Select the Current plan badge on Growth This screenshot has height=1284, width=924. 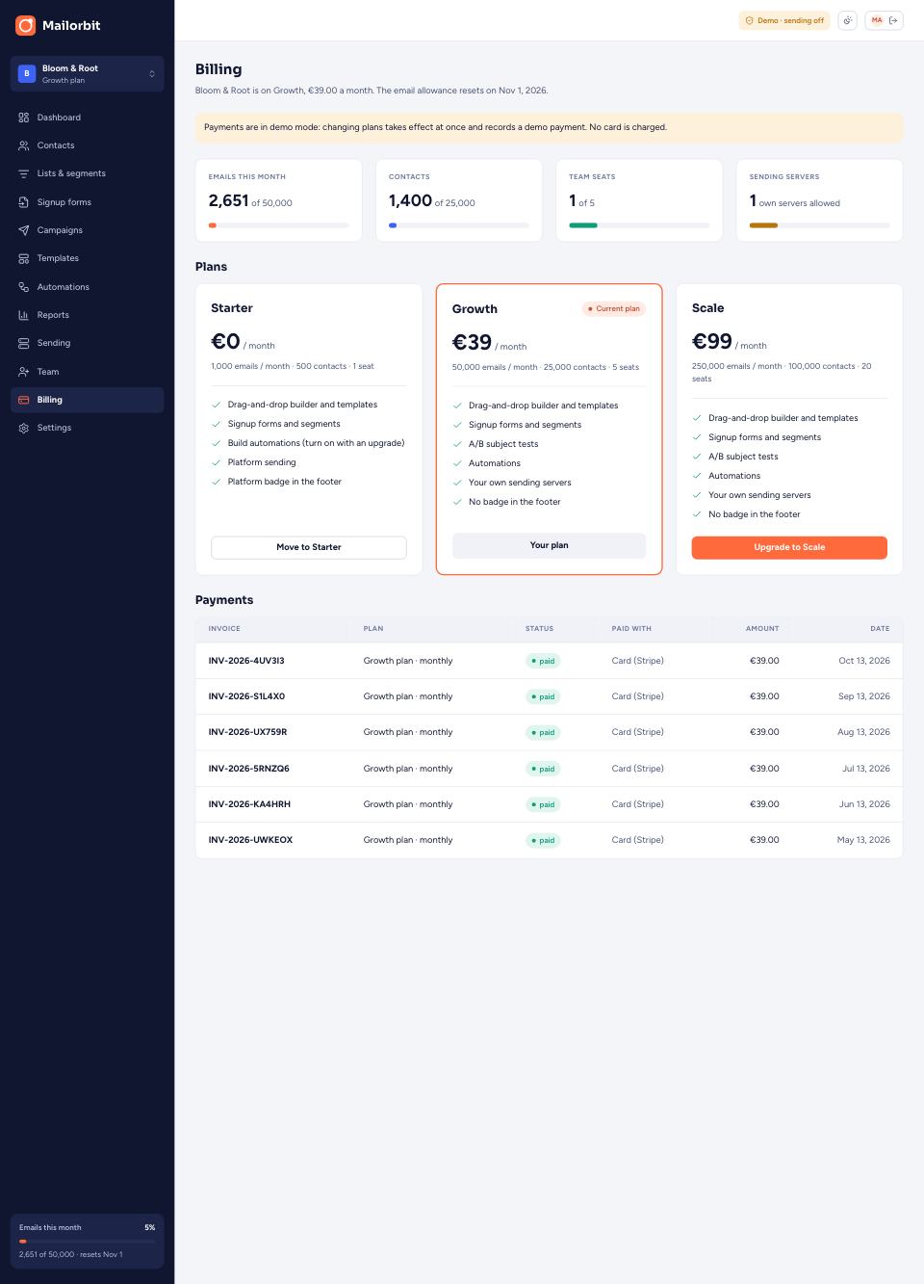614,309
